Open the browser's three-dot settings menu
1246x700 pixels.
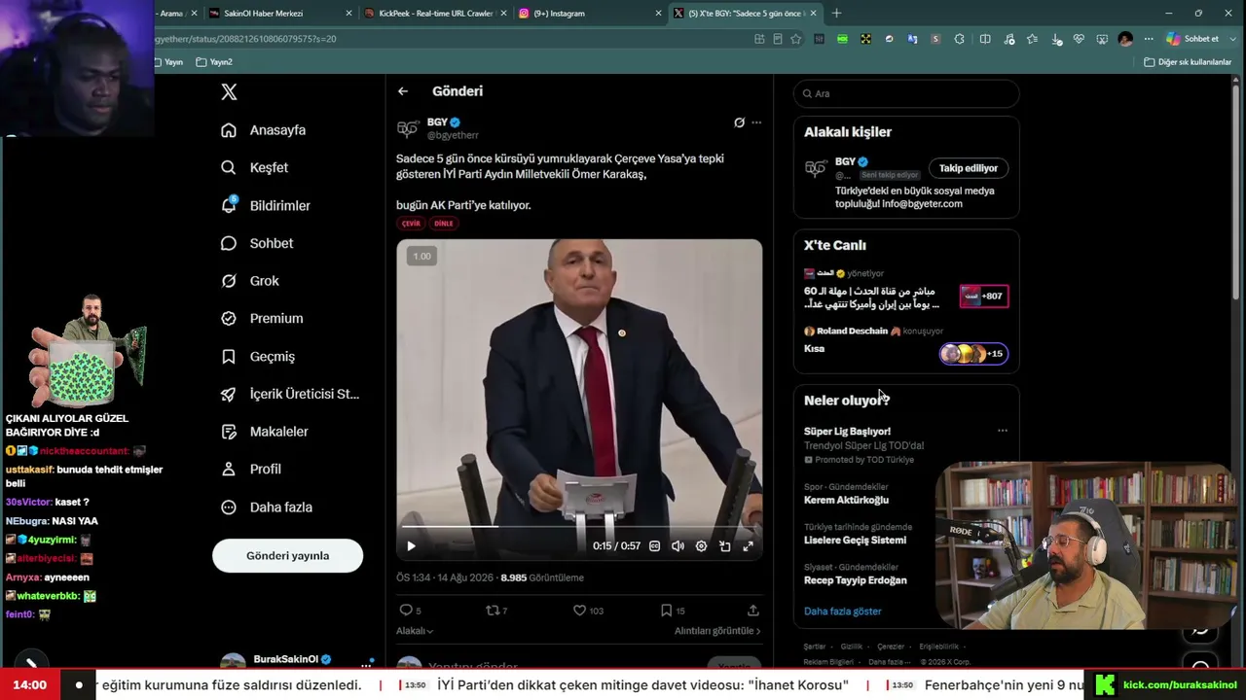[1149, 39]
